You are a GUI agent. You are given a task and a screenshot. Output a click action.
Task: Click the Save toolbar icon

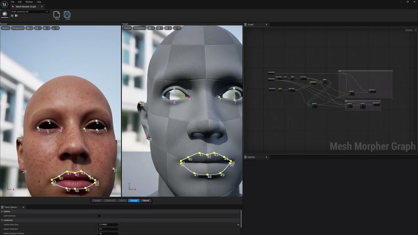(x=67, y=15)
